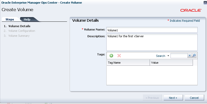Close the Create Volume dialog window
207x104 pixels.
[205, 3]
